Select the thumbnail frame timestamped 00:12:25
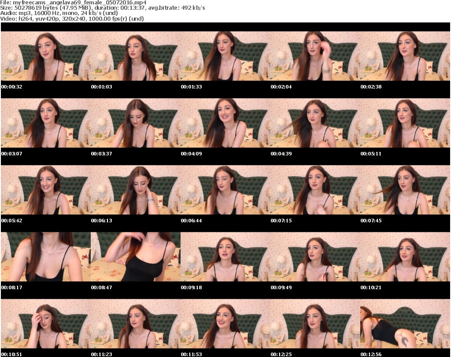The height and width of the screenshot is (357, 451). point(315,324)
